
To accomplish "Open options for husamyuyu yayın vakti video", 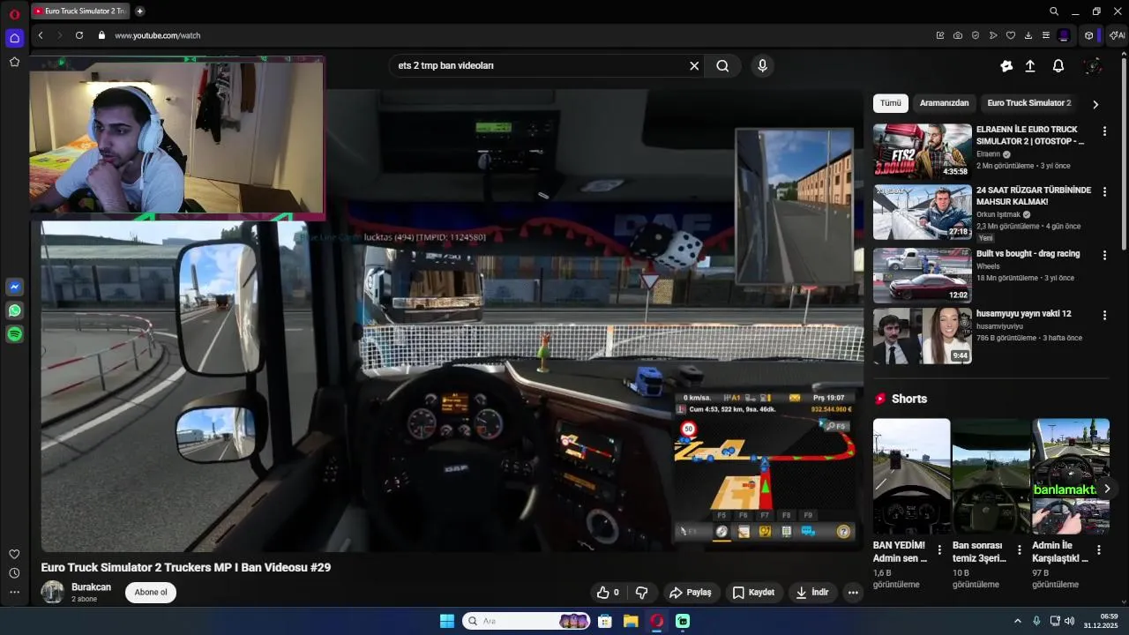I will [x=1104, y=315].
